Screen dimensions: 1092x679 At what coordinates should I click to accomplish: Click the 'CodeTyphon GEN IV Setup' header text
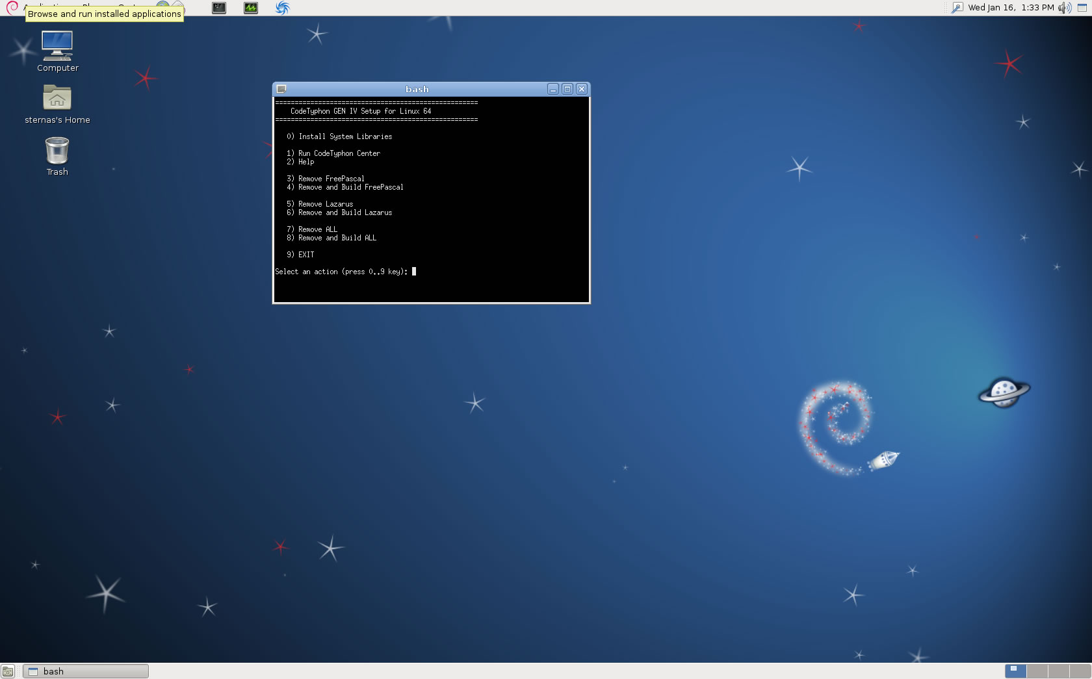click(361, 111)
